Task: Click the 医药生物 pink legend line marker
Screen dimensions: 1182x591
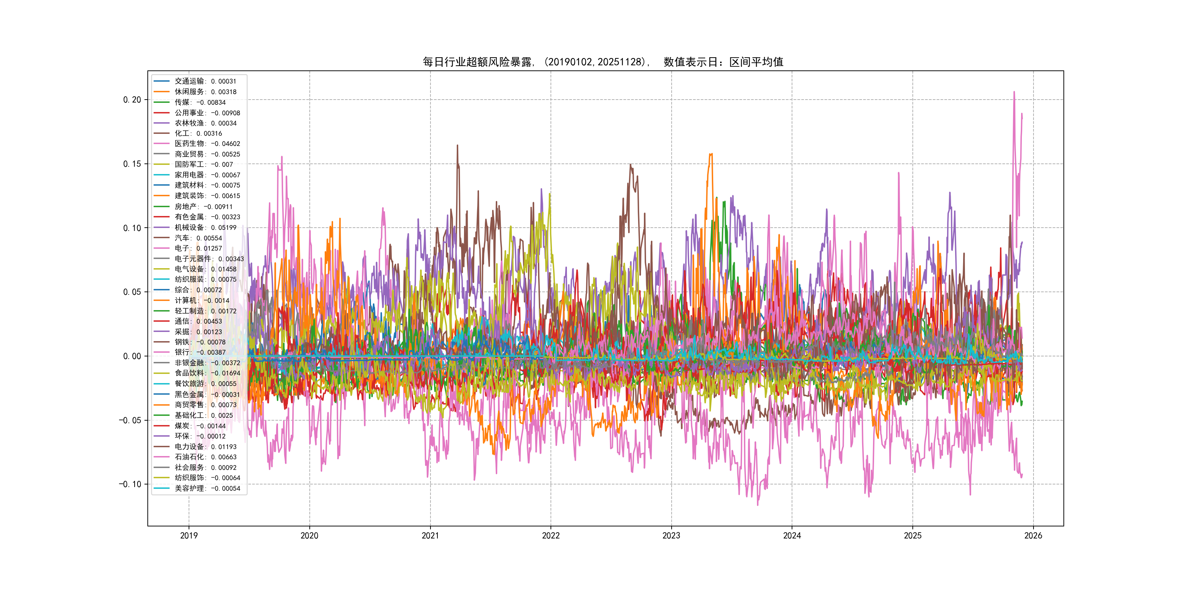Action: click(162, 144)
